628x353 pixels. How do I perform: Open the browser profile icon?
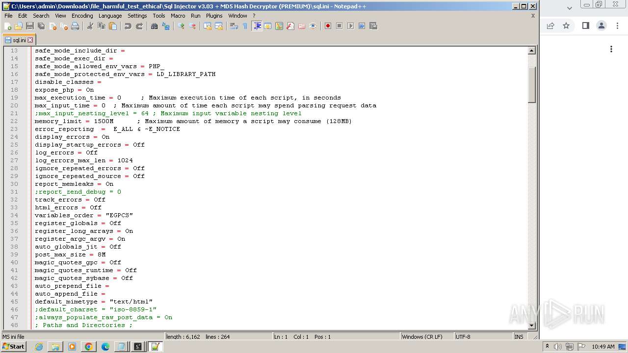pyautogui.click(x=602, y=25)
